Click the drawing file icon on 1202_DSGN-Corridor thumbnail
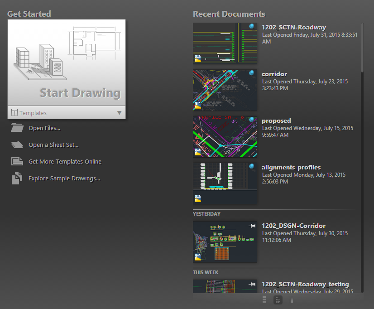 (198, 257)
